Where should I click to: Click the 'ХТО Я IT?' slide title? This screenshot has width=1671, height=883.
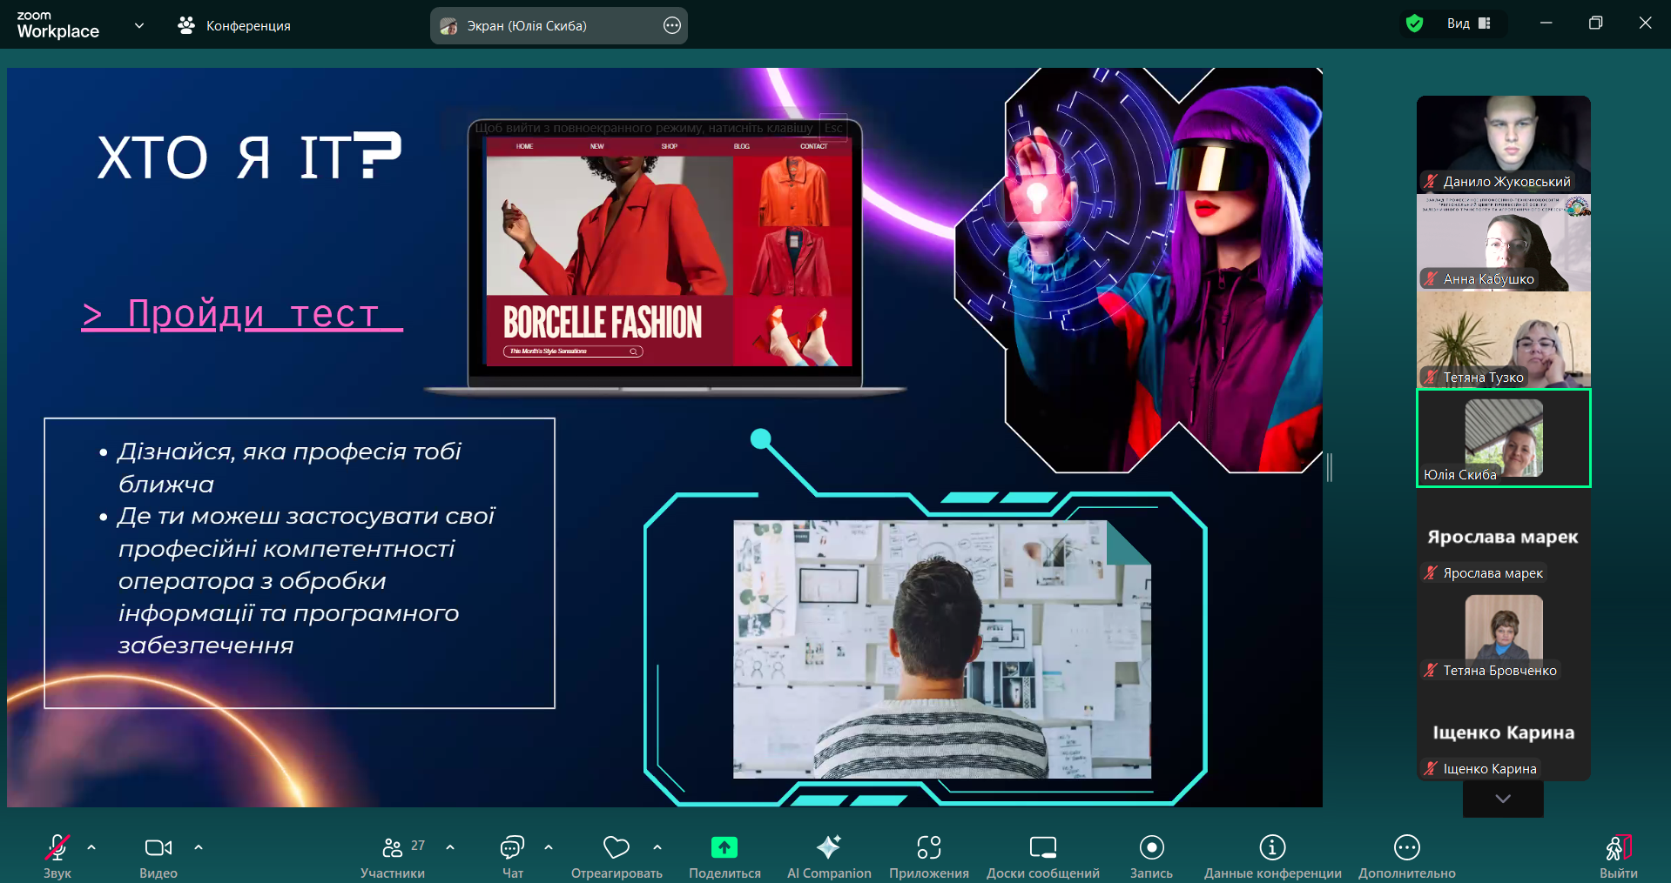coord(249,157)
